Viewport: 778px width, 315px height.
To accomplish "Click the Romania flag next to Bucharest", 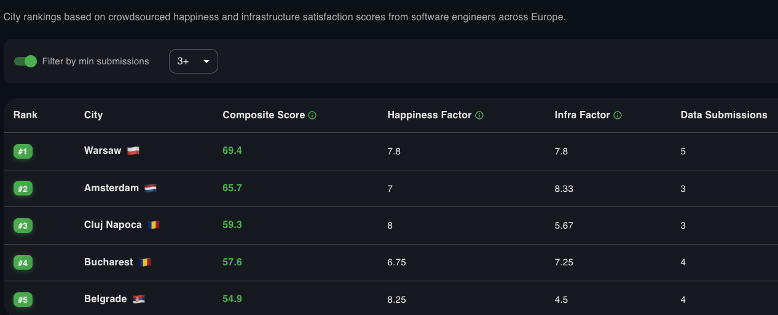I will click(x=145, y=262).
